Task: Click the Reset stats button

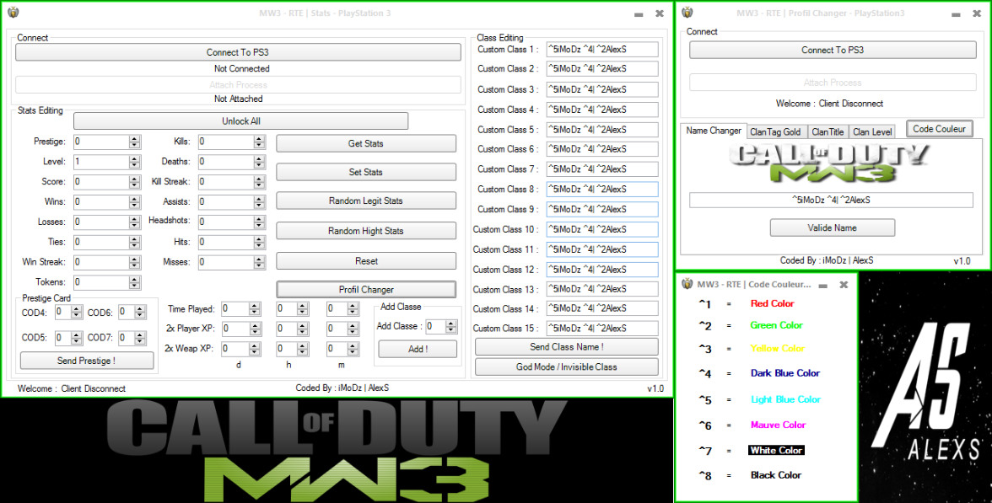Action: 366,261
